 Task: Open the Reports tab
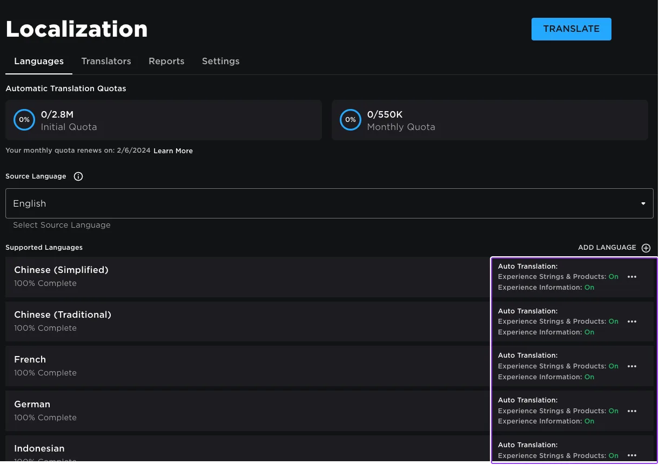click(x=166, y=61)
